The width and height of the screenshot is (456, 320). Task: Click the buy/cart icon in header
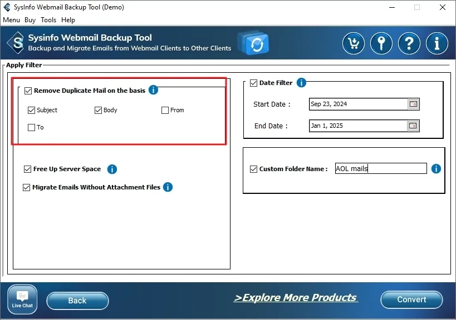pos(354,43)
